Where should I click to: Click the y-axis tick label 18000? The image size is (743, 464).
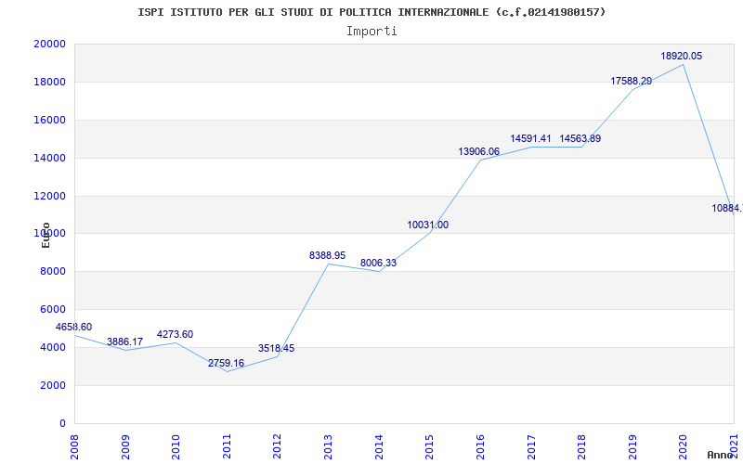[50, 82]
